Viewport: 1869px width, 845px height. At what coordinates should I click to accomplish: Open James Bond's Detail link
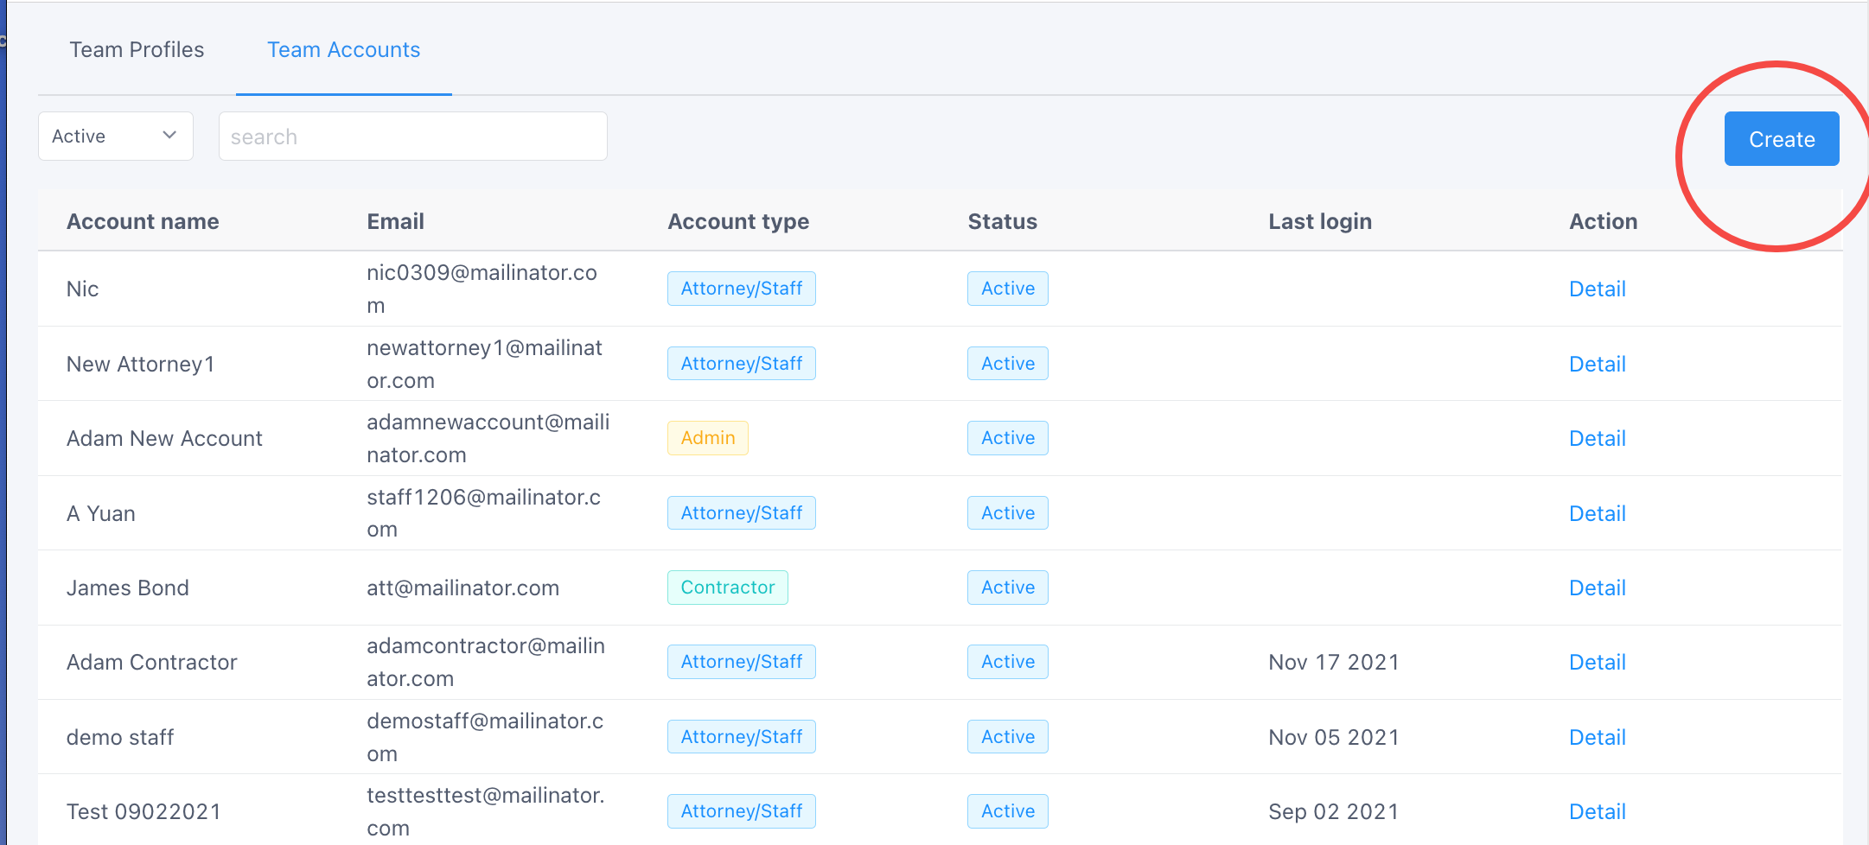point(1597,588)
